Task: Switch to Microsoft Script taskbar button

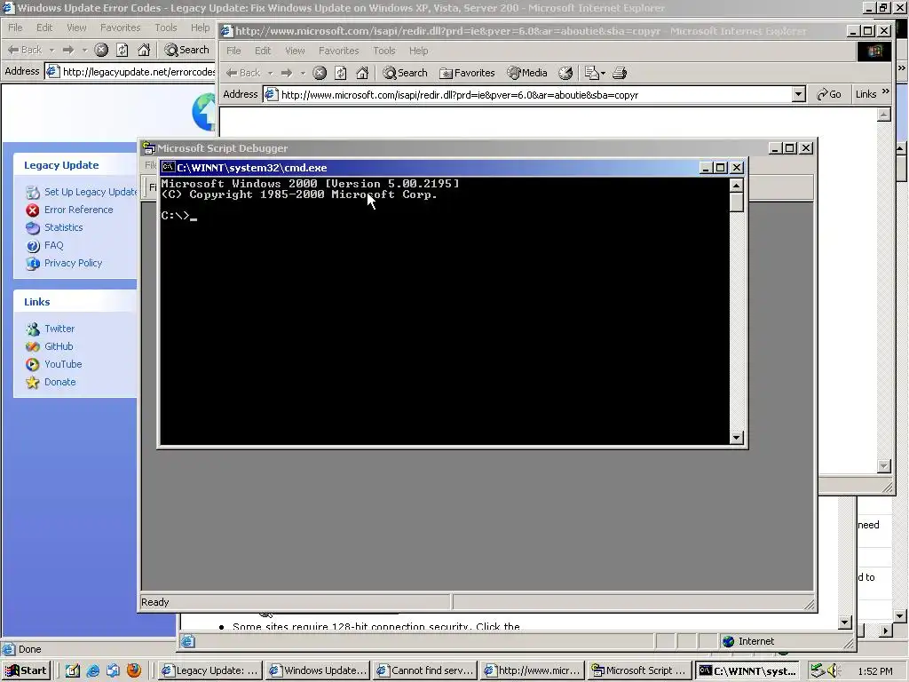Action: [639, 670]
